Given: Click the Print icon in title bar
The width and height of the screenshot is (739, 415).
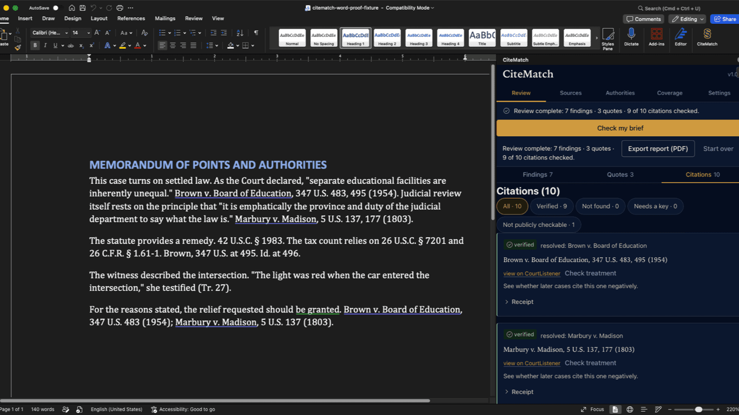Looking at the screenshot, I should coord(120,8).
